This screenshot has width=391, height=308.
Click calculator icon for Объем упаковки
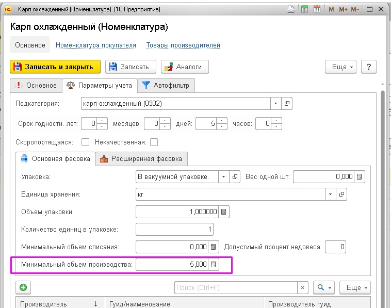[224, 212]
